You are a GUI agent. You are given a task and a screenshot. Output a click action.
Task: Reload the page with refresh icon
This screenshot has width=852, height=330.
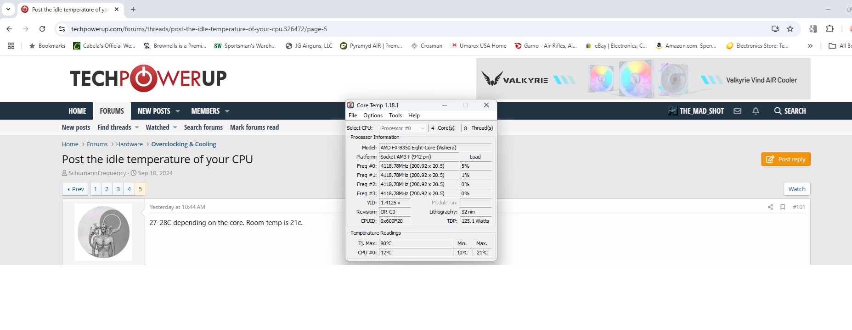pos(42,29)
